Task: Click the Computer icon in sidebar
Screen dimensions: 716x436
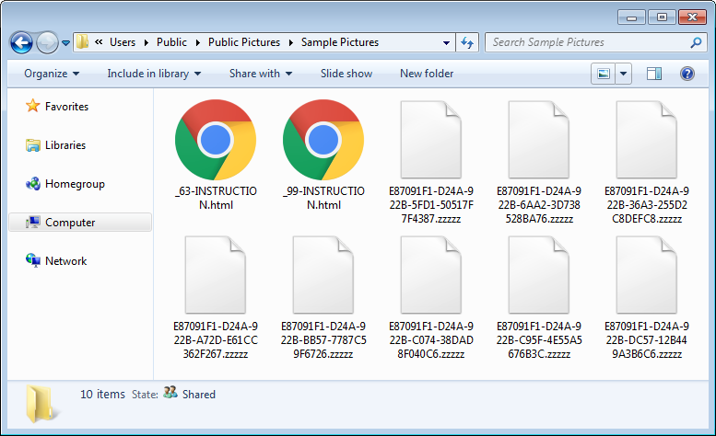Action: (32, 223)
